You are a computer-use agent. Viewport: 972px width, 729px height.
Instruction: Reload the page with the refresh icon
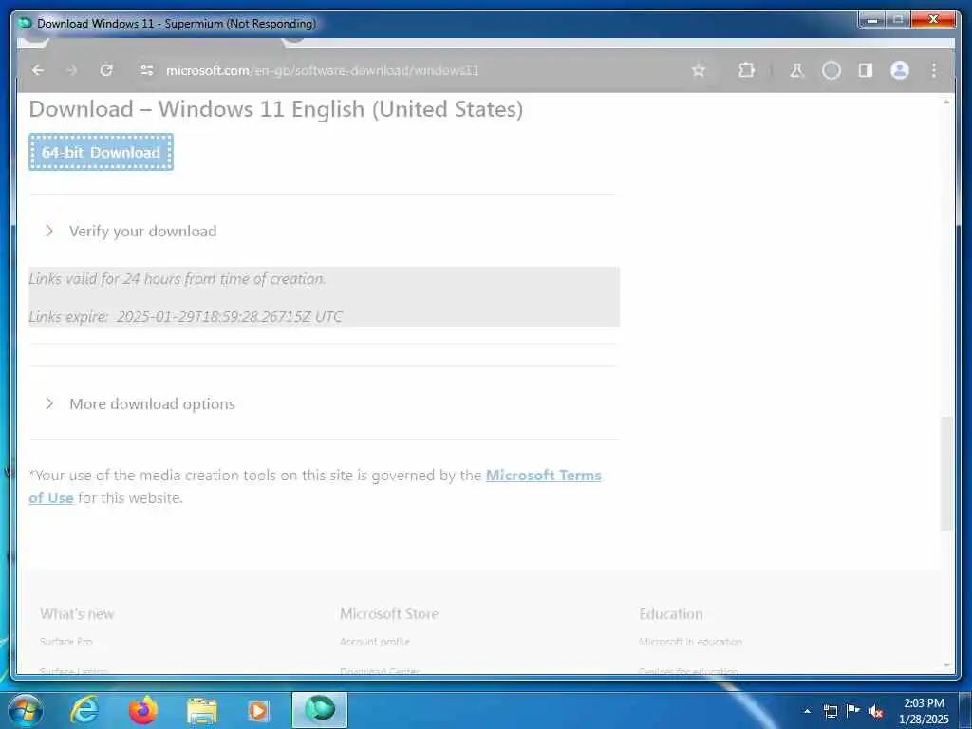click(x=106, y=70)
